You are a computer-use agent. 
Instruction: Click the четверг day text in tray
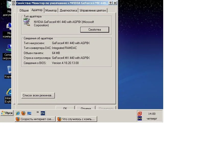click(152, 119)
